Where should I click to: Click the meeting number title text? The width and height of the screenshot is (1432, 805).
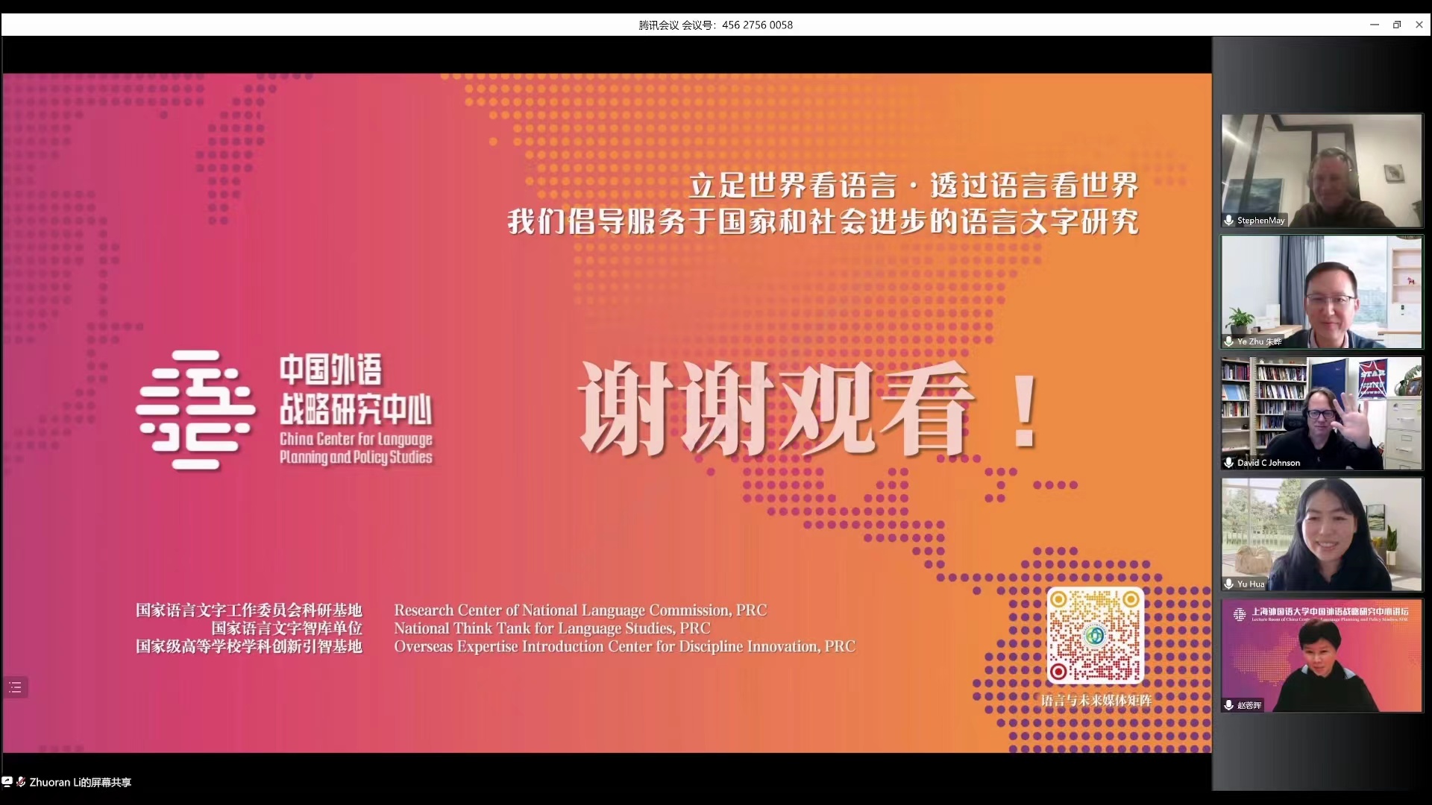715,25
